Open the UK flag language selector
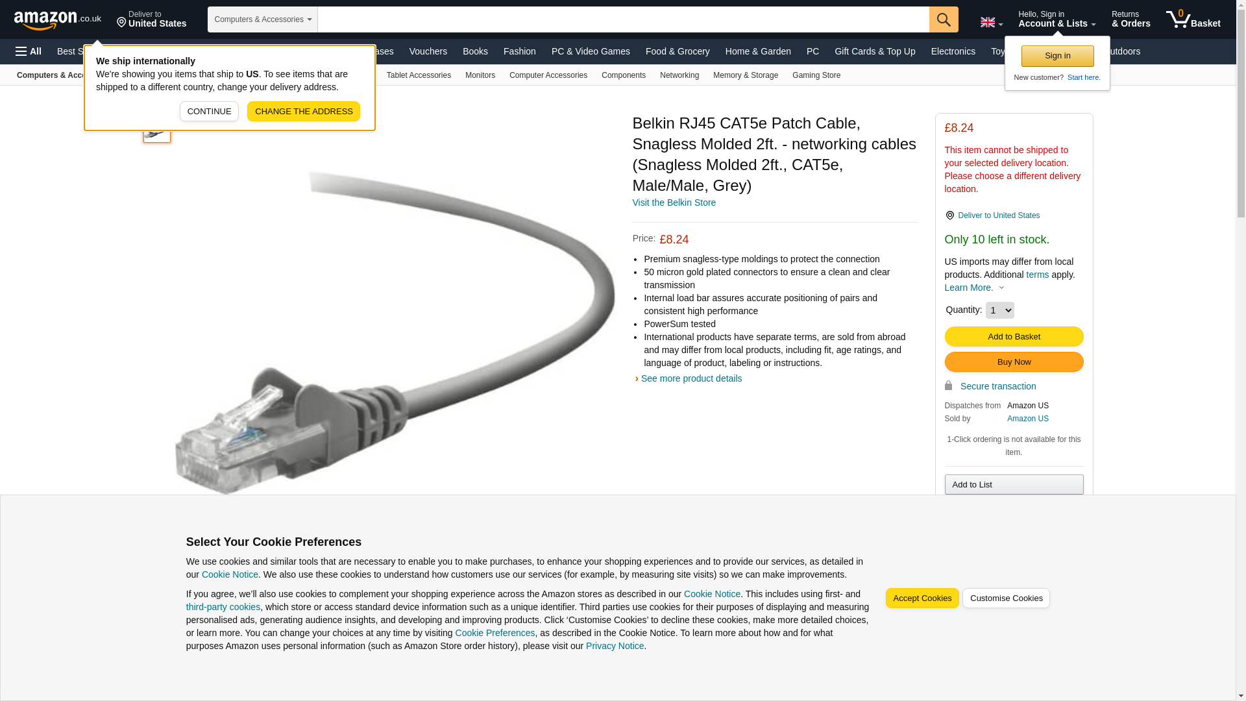Viewport: 1246px width, 701px height. 991,22
